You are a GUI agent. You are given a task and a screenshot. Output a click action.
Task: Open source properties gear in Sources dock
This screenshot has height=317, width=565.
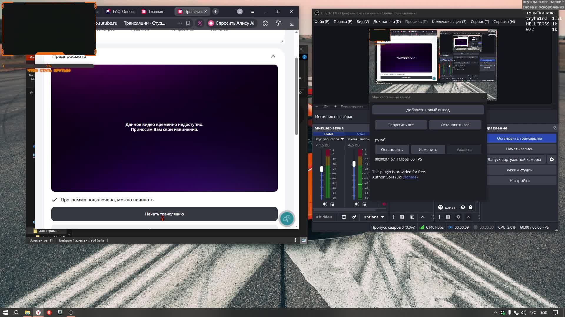pos(458,217)
